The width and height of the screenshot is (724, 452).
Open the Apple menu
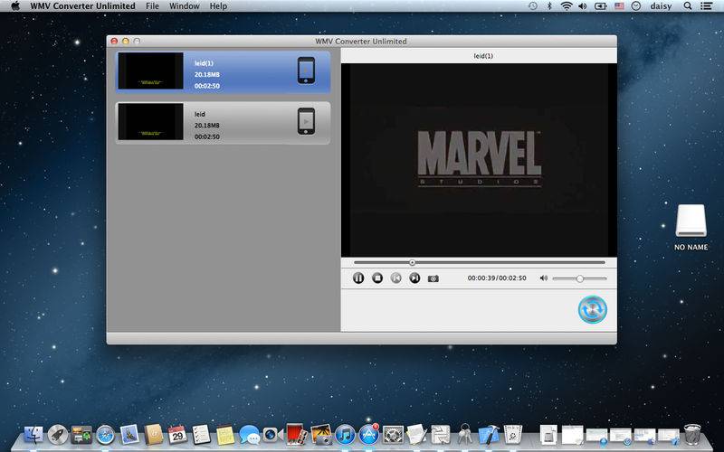pos(15,6)
